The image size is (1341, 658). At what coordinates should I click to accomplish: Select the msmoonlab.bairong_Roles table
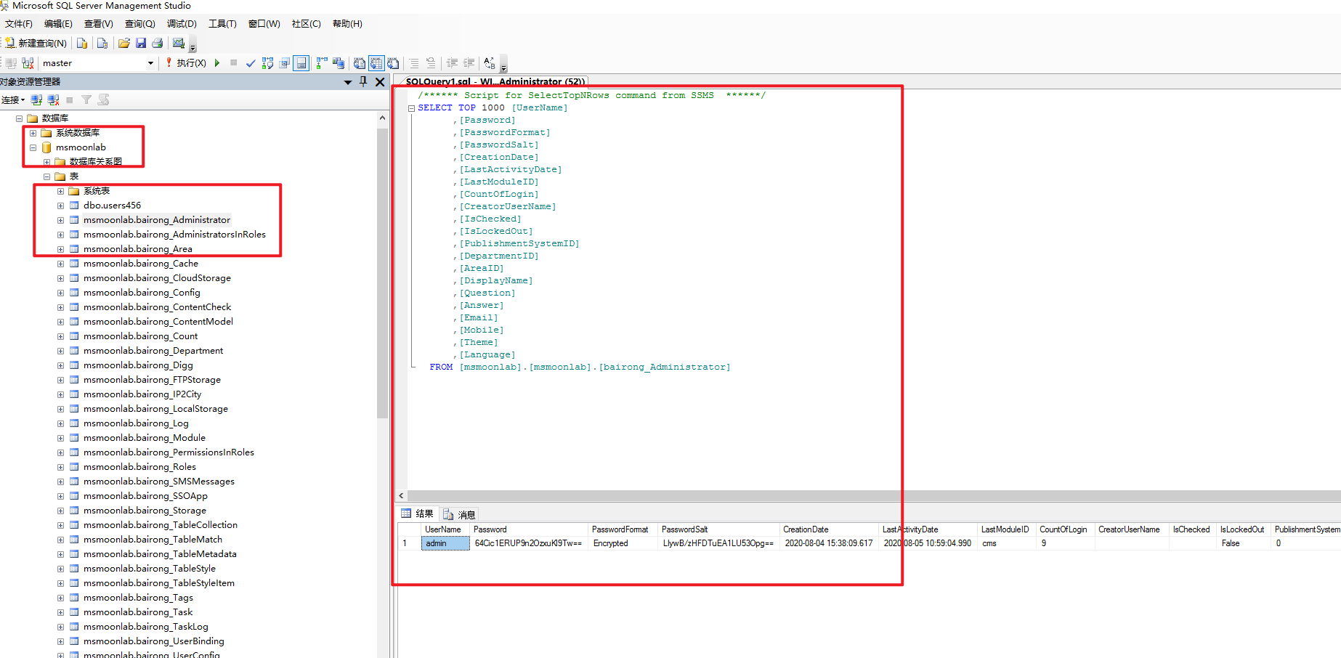pyautogui.click(x=139, y=467)
